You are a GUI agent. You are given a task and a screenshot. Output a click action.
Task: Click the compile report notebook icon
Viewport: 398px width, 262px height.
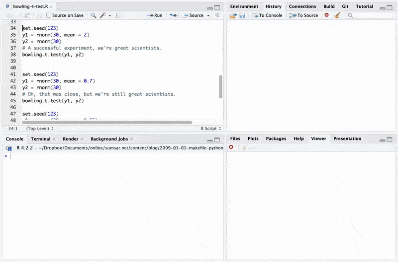pyautogui.click(x=118, y=15)
